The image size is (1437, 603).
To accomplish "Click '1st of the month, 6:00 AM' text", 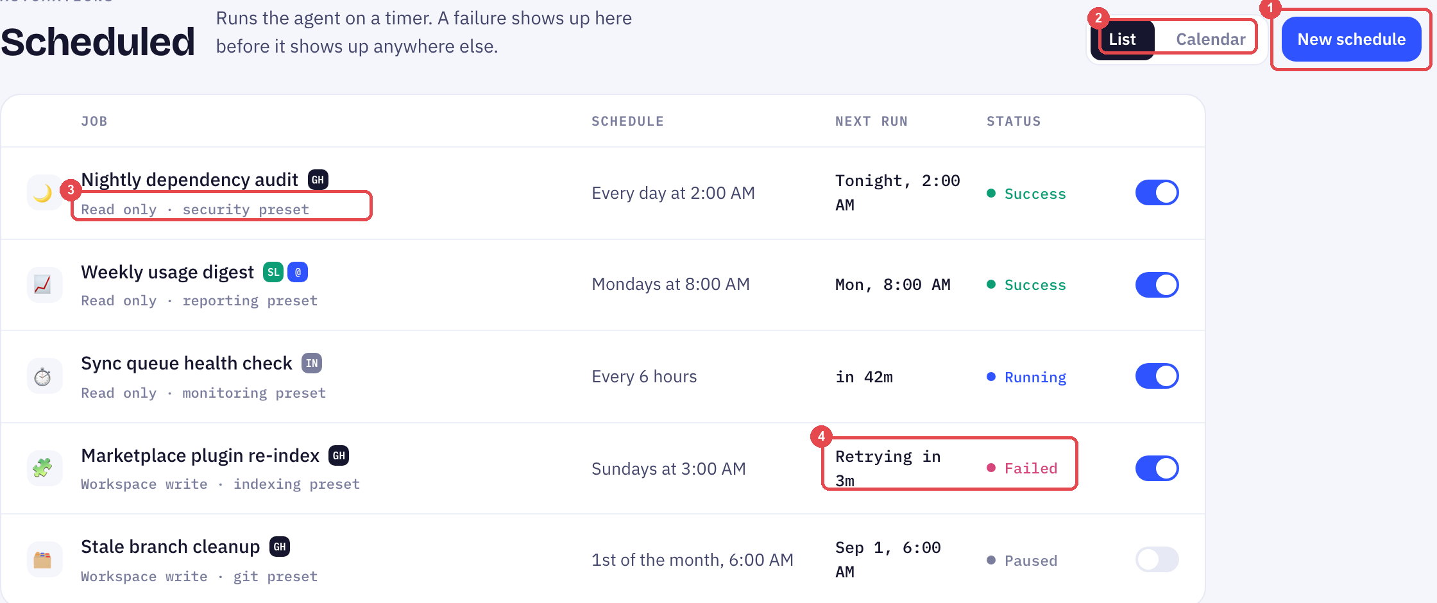I will (692, 560).
